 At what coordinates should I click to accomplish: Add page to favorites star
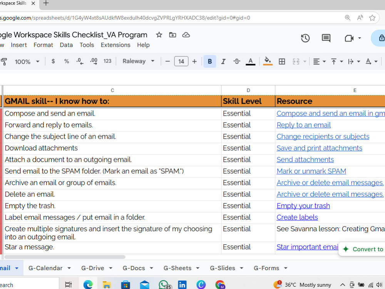tap(372, 18)
